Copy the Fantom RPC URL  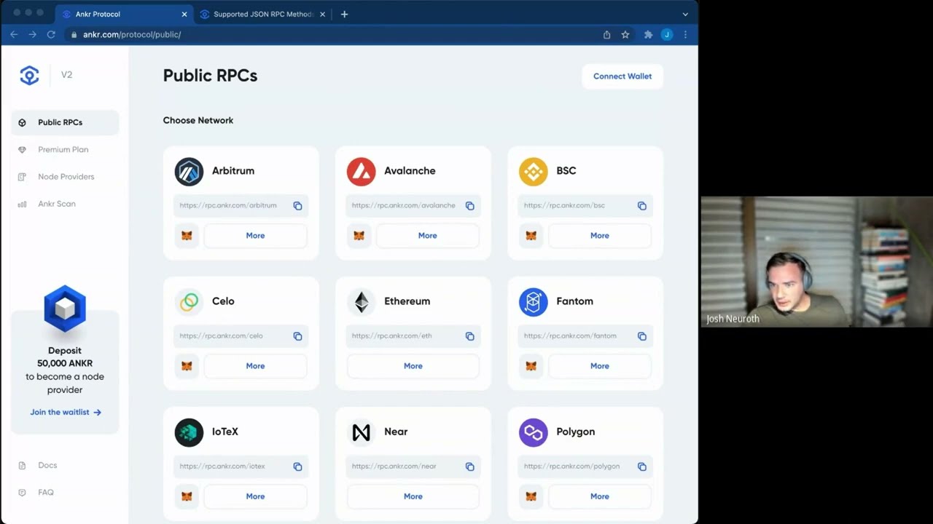point(641,336)
